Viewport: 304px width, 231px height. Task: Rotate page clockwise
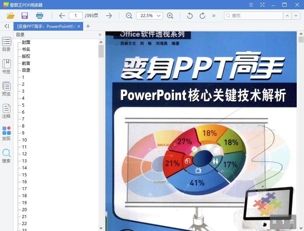202,16
